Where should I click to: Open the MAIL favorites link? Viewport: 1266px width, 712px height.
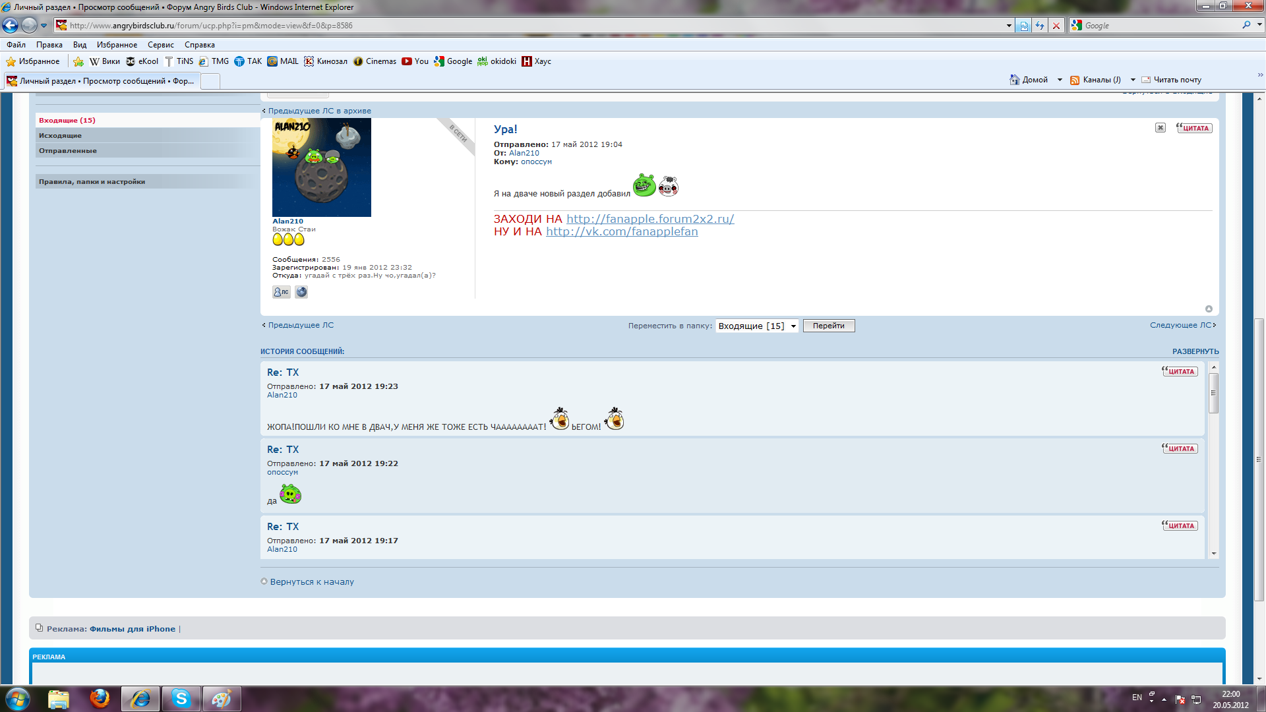click(283, 61)
